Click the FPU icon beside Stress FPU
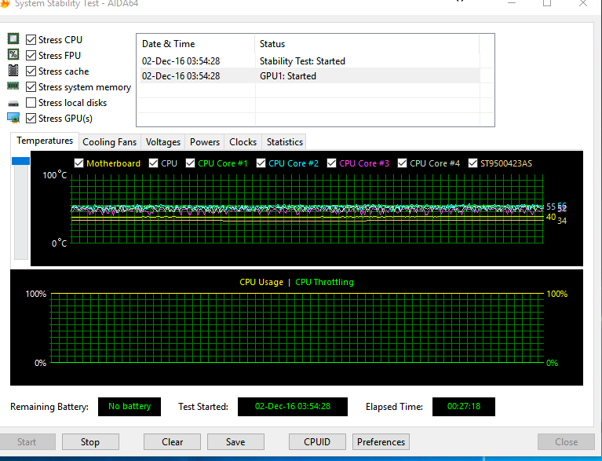Screen dimensions: 602x461 pyautogui.click(x=13, y=55)
